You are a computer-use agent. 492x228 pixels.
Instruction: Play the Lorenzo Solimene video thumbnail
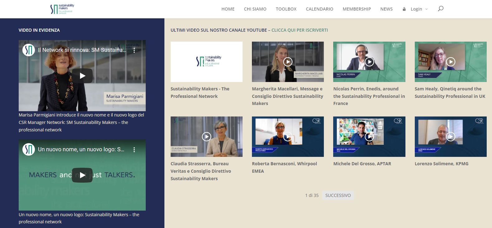pos(451,137)
